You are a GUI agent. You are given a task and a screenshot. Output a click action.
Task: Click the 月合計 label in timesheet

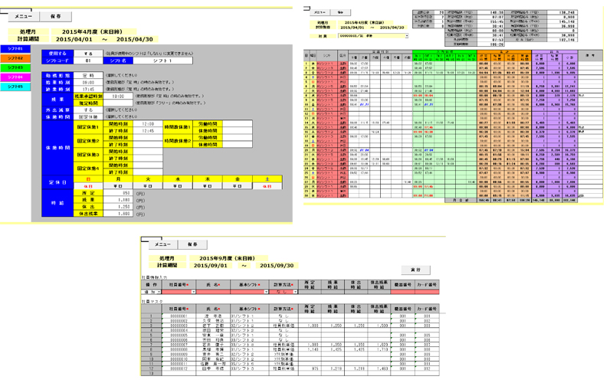(x=461, y=200)
